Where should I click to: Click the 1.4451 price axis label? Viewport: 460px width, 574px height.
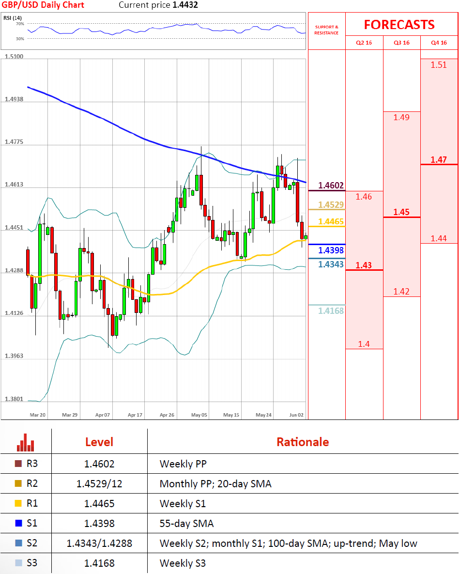click(14, 227)
